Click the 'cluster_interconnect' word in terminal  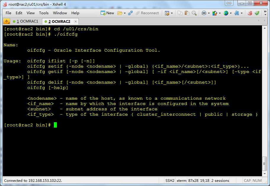coord(166,115)
